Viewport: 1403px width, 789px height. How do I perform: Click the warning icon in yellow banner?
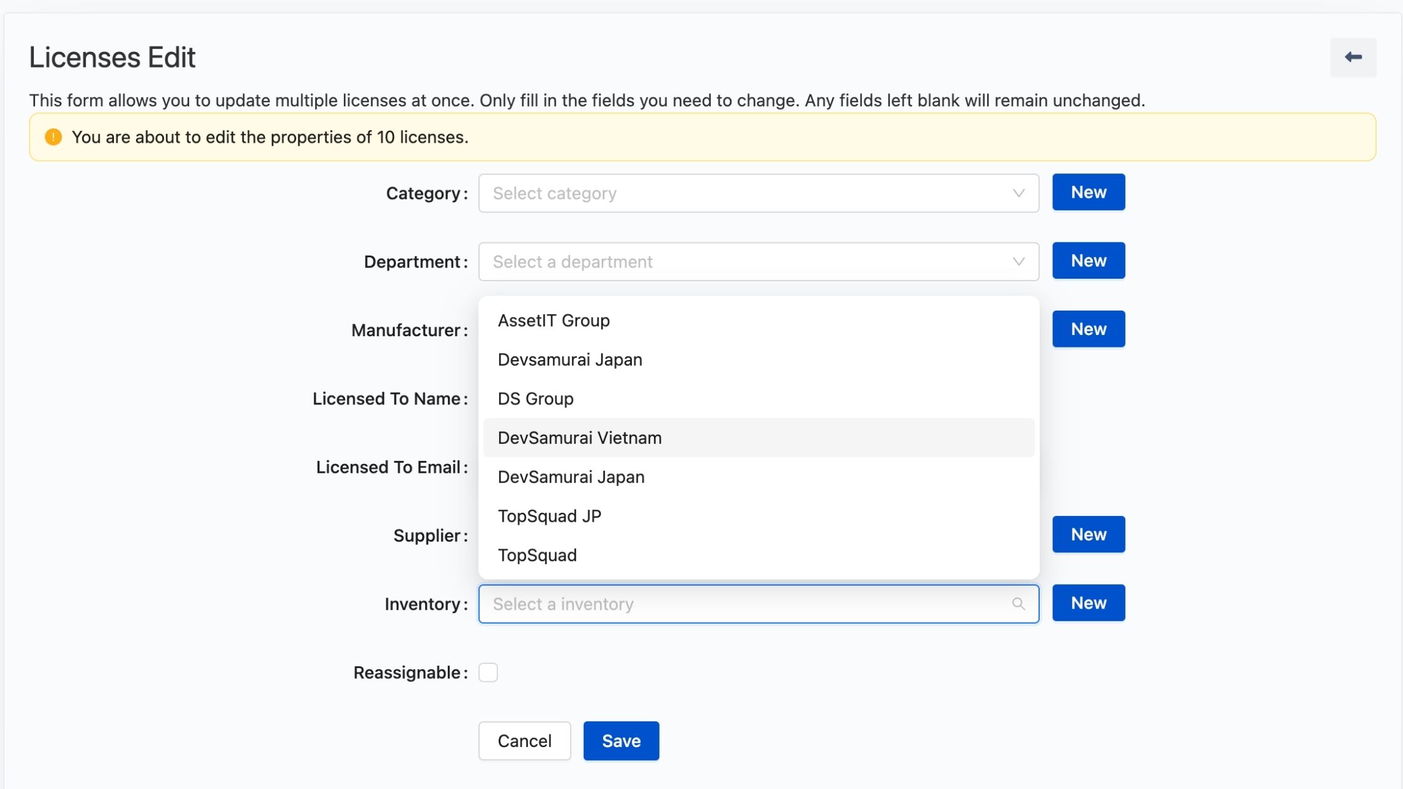click(x=53, y=137)
